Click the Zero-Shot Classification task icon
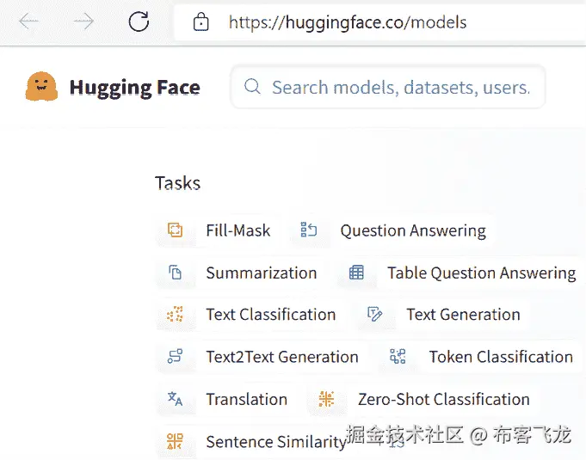586x460 pixels. pos(326,399)
